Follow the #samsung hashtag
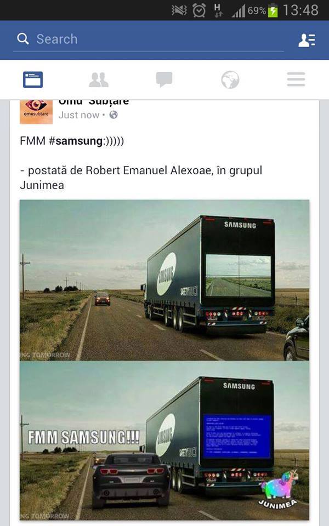 (76, 141)
